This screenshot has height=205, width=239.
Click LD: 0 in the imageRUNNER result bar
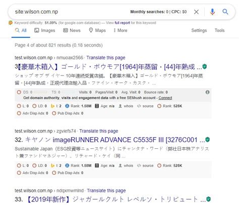tap(40, 166)
